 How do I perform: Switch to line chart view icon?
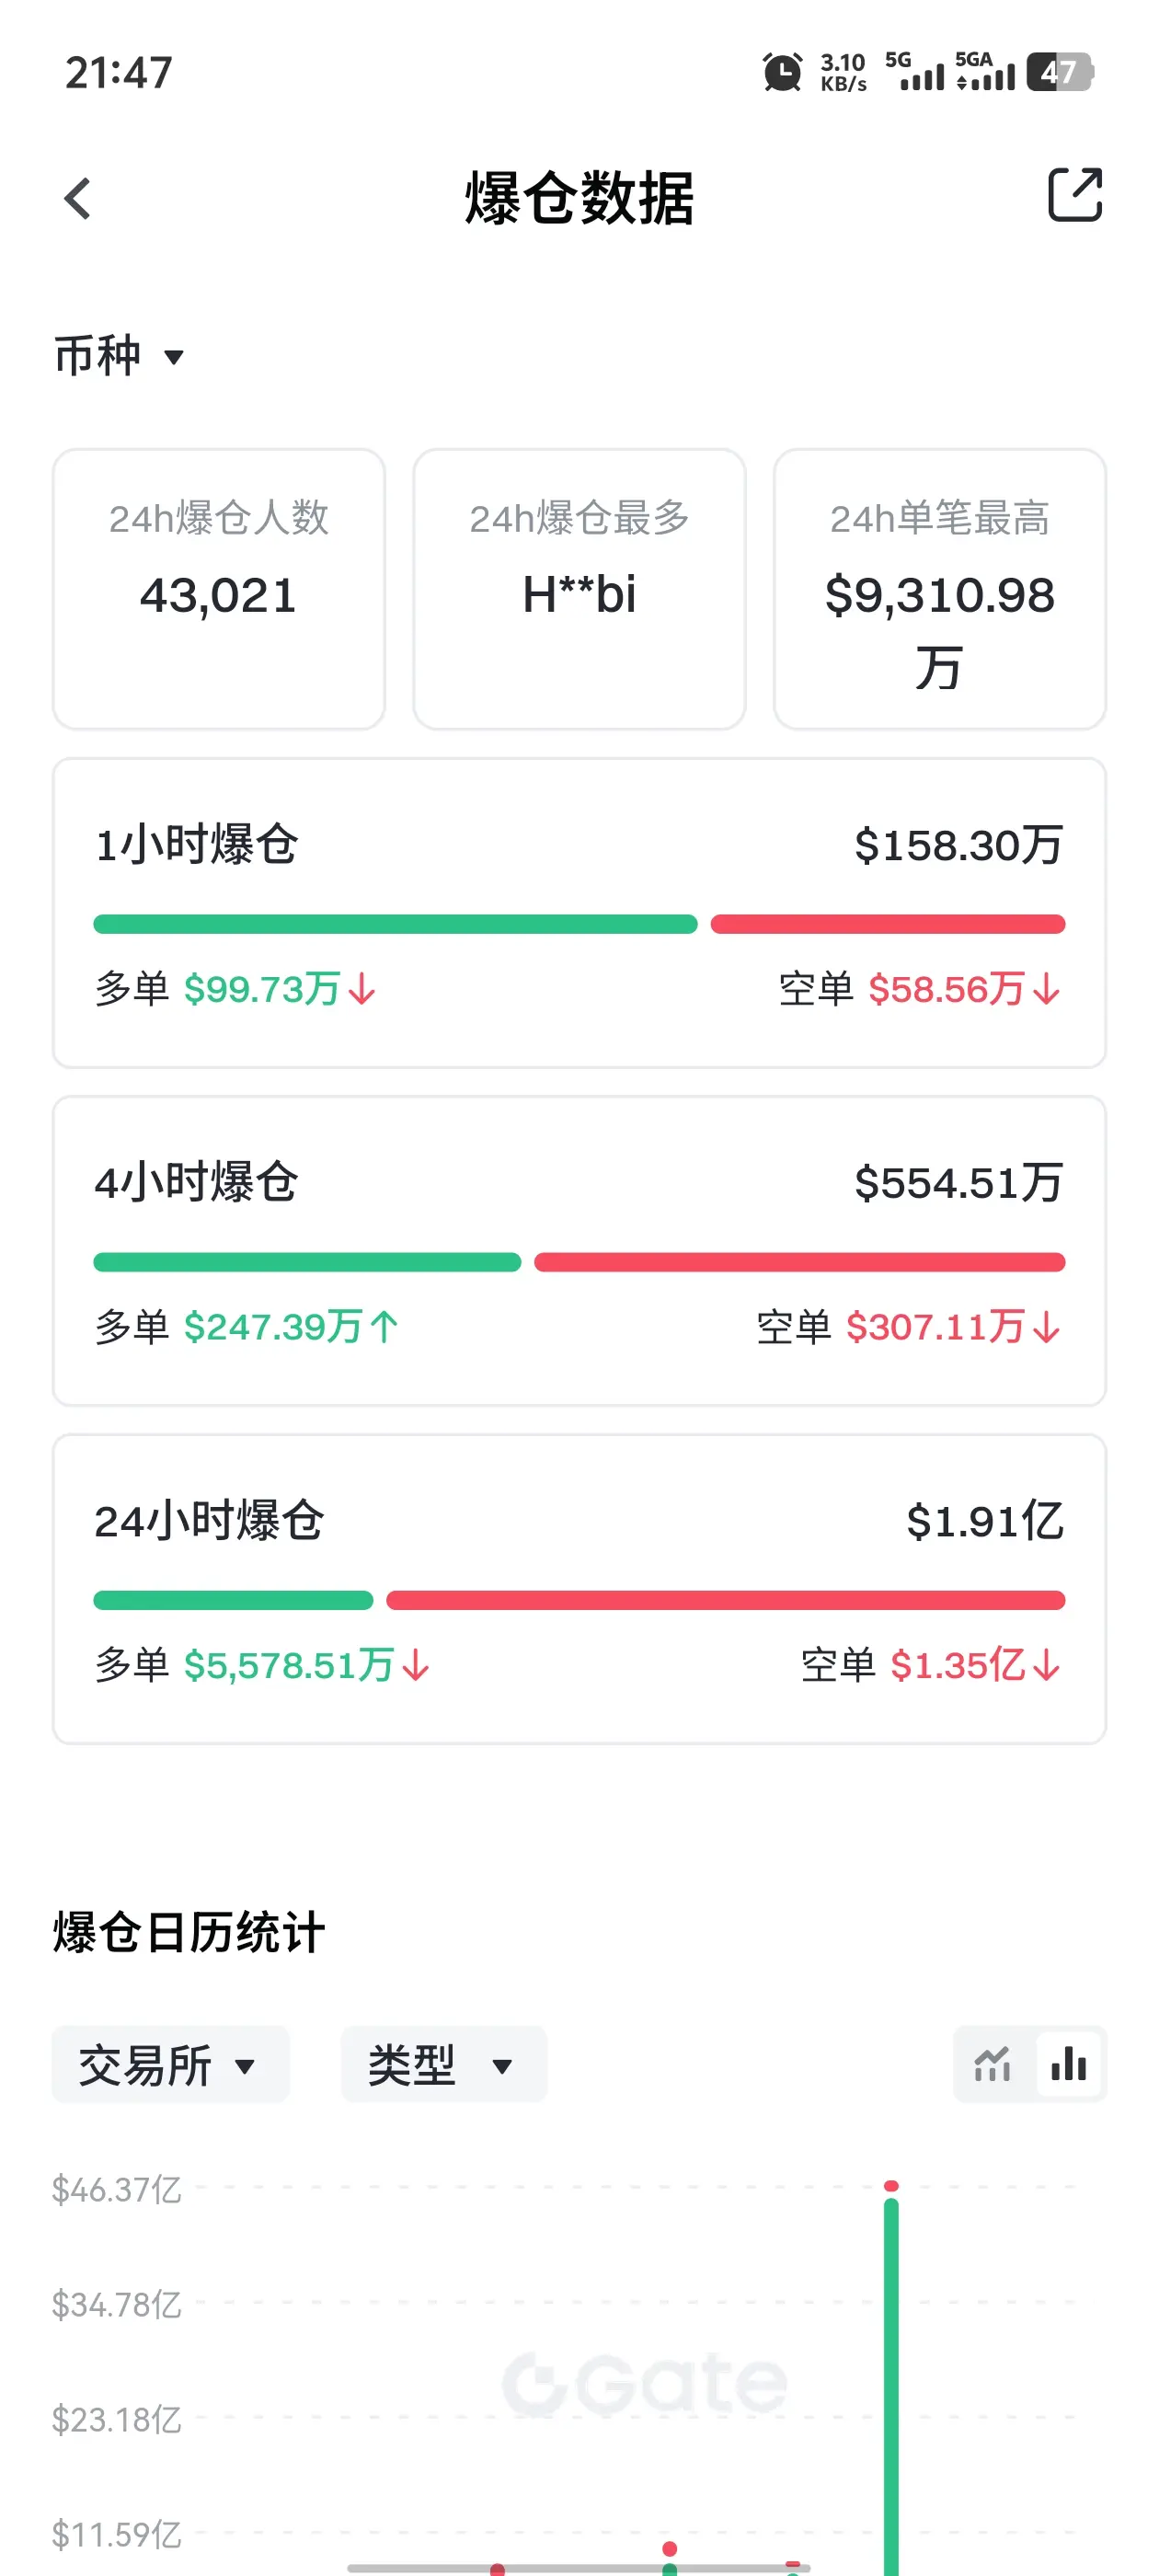(x=992, y=2064)
